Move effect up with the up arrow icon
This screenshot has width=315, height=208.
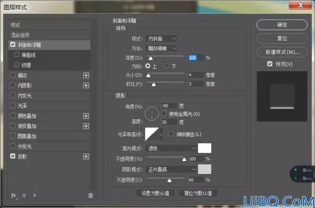click(x=24, y=196)
